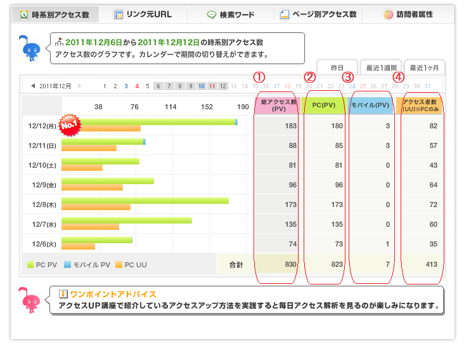Image resolution: width=464 pixels, height=348 pixels.
Task: Click the 総アクセス数(PV) column header
Action: tap(278, 105)
